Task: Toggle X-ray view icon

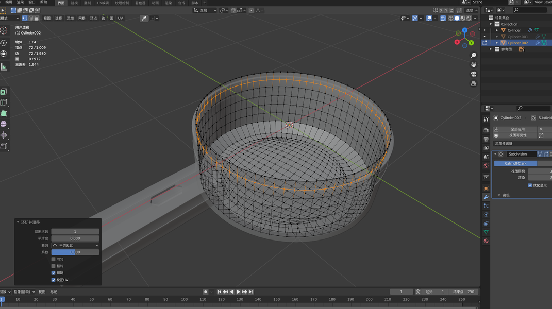Action: coord(443,19)
